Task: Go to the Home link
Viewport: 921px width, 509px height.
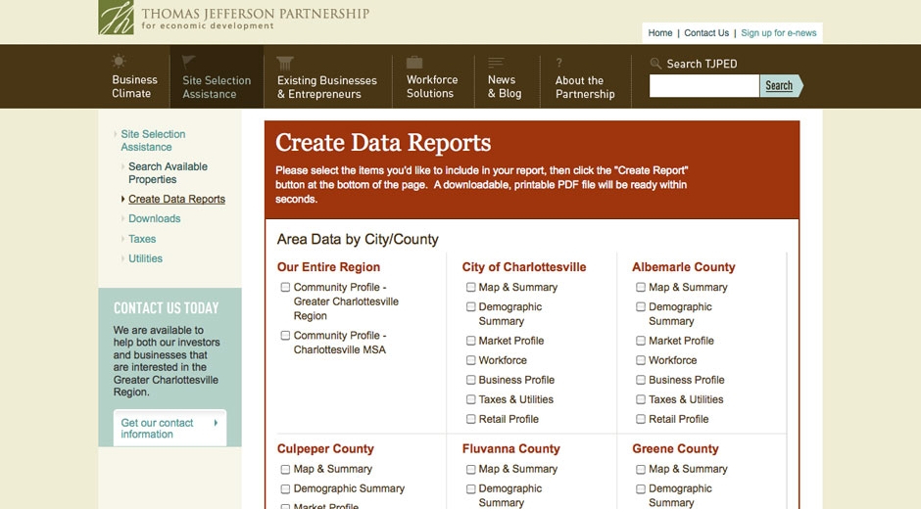Action: 660,33
